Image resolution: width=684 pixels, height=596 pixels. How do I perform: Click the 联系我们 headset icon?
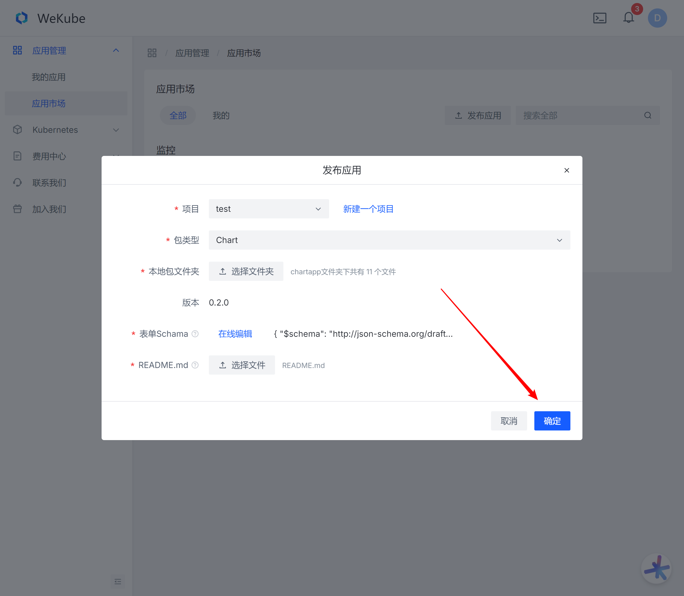click(x=17, y=183)
